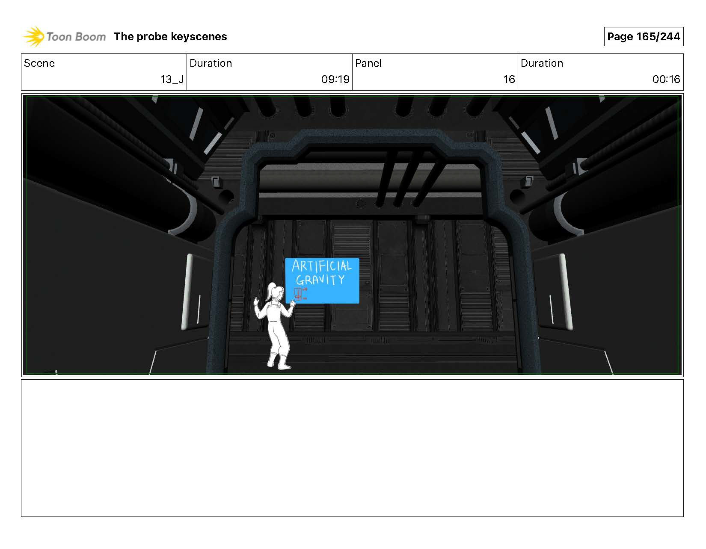Image resolution: width=706 pixels, height=549 pixels.
Task: Select the title 'The probe keyscenes'
Action: (x=170, y=37)
